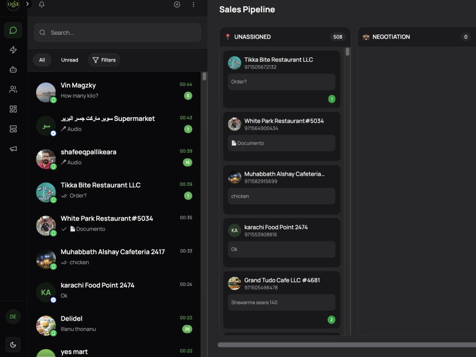476x357 pixels.
Task: Open Muhabbath Alshay Cafeteria pipeline card
Action: [282, 189]
